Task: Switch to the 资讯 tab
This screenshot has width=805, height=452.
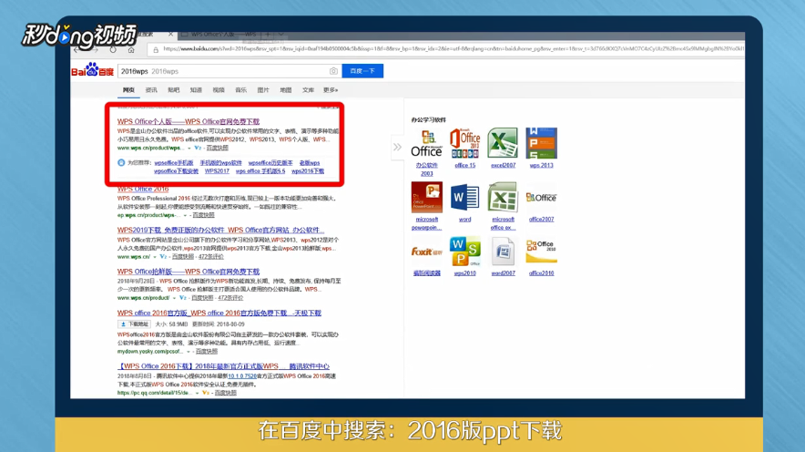Action: [151, 90]
